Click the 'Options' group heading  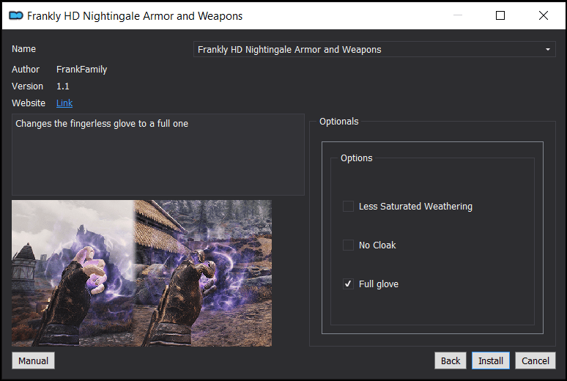tap(356, 158)
